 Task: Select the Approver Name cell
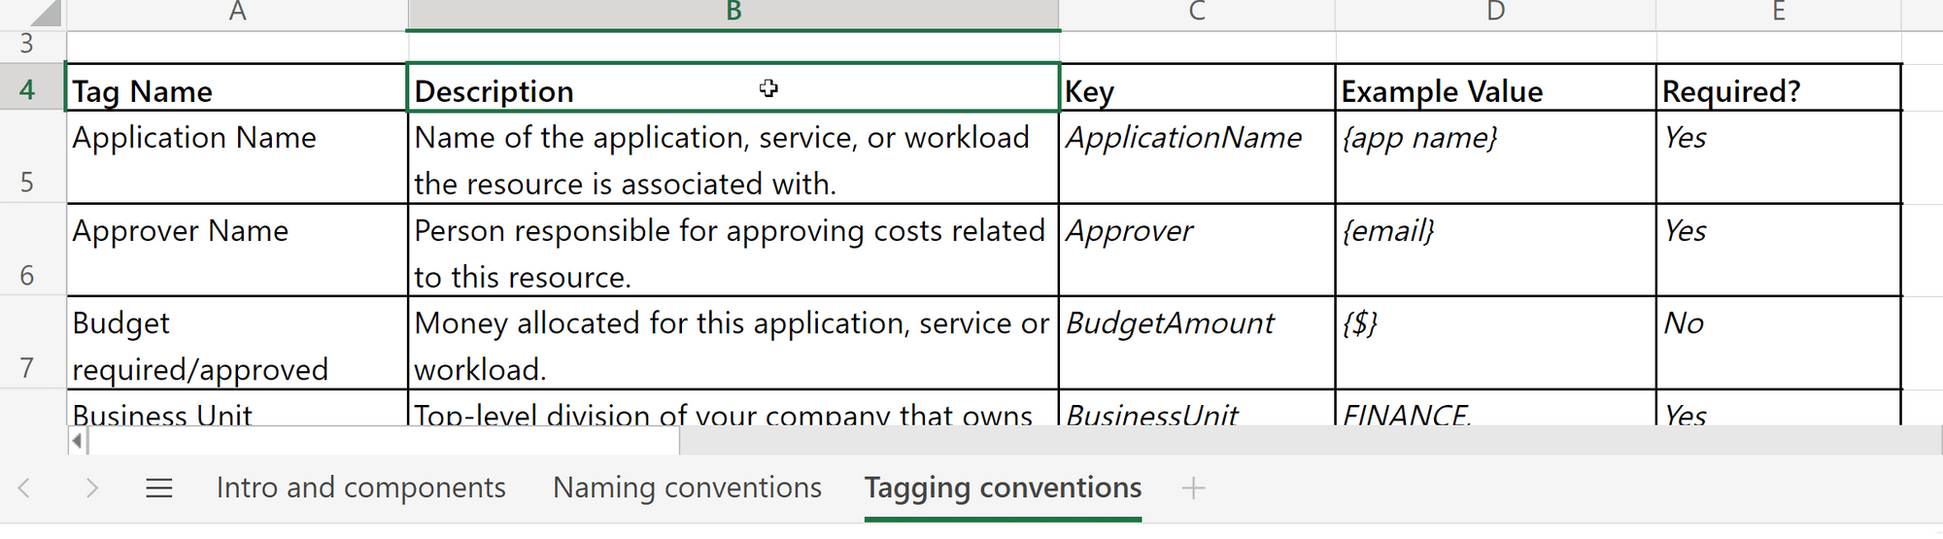click(x=236, y=251)
